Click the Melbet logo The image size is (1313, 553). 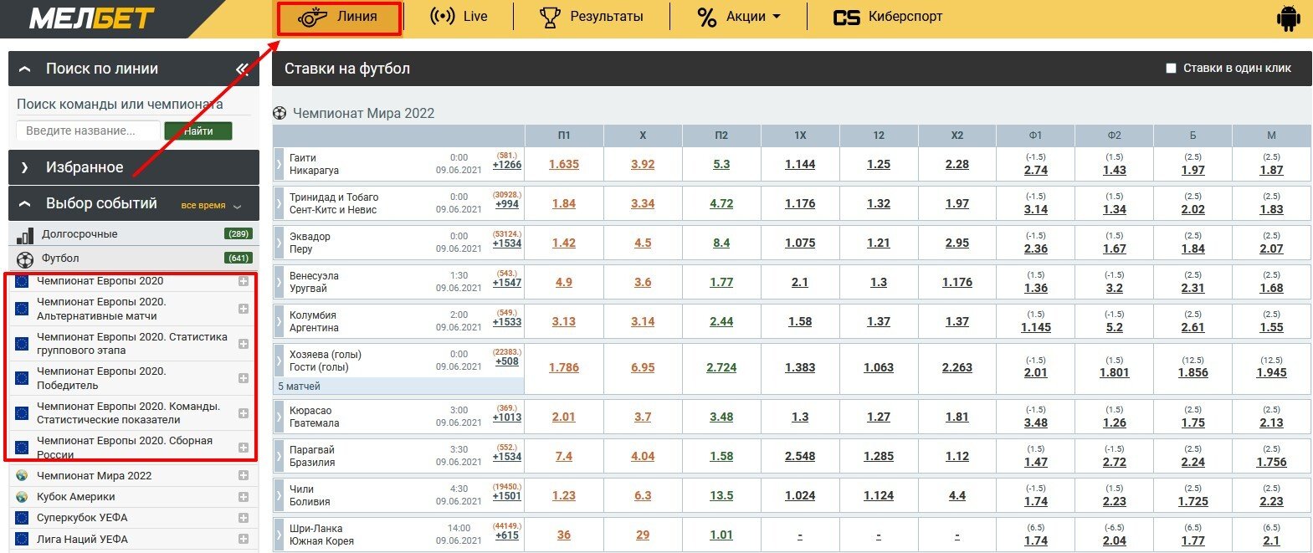click(x=92, y=18)
